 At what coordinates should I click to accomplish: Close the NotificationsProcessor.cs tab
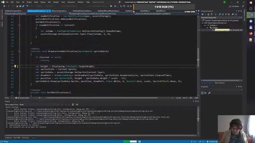(x=50, y=11)
